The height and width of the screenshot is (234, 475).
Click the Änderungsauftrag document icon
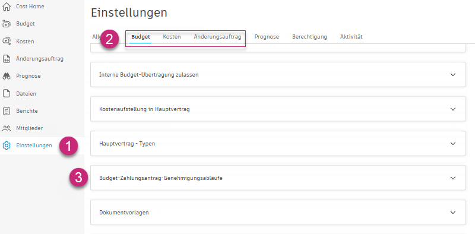[x=7, y=59]
